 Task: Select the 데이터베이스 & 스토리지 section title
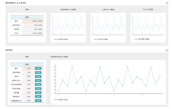coord(16,3)
